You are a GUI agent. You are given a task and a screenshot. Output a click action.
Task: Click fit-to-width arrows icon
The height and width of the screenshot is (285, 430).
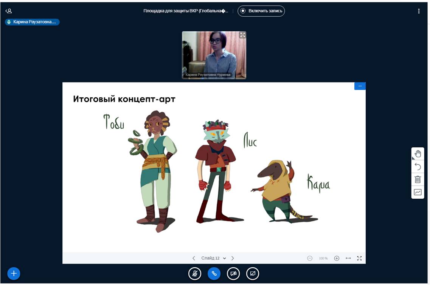point(348,258)
